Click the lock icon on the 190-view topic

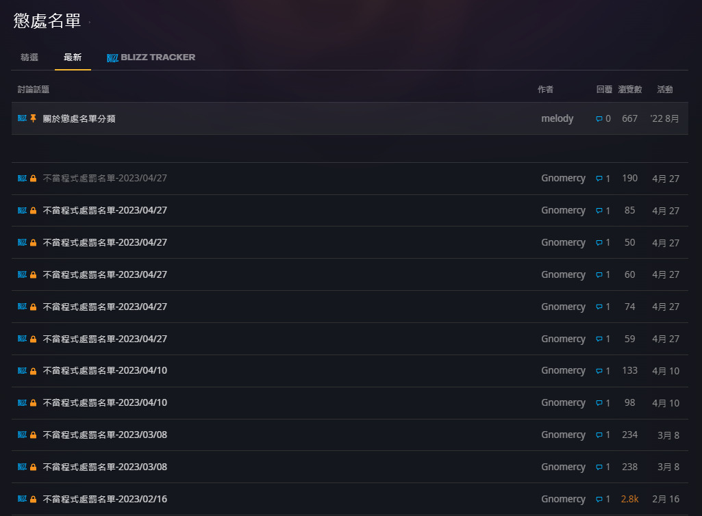tap(33, 179)
